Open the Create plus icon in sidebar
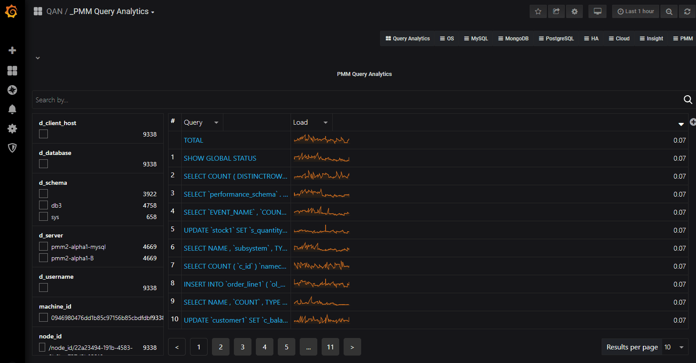The width and height of the screenshot is (696, 363). pos(12,50)
